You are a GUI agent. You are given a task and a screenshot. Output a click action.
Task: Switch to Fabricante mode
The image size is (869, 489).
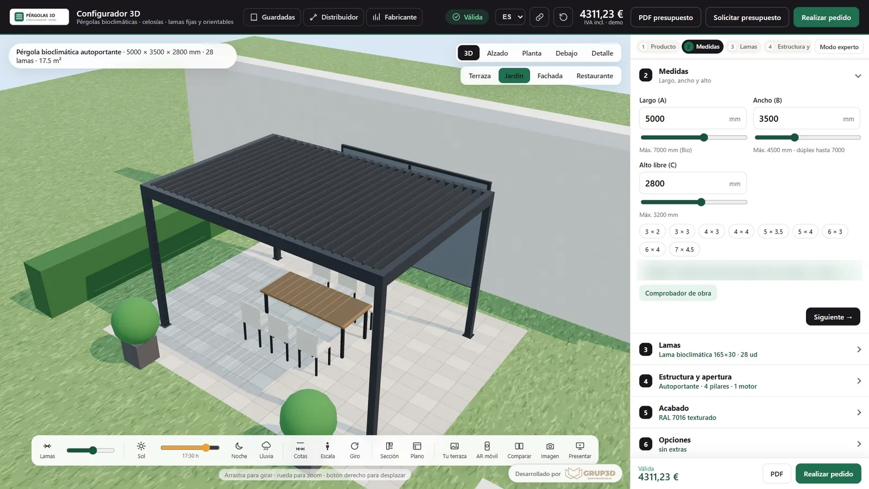(x=394, y=17)
